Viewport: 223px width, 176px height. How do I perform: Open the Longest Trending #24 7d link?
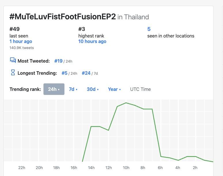(x=86, y=73)
